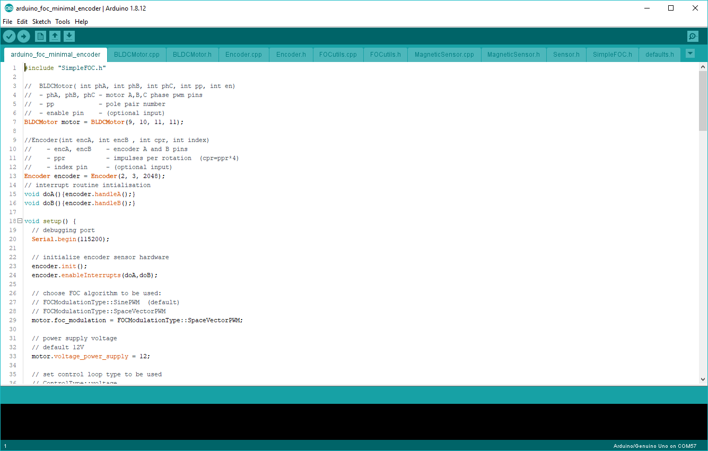Click the motor.foc_modulation assignment line

coord(137,320)
